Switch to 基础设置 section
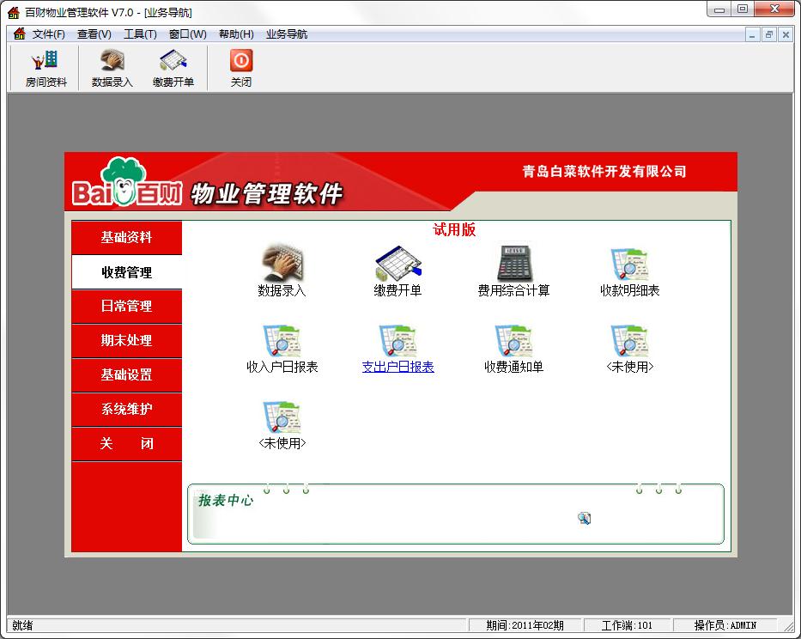The height and width of the screenshot is (639, 801). (x=127, y=374)
